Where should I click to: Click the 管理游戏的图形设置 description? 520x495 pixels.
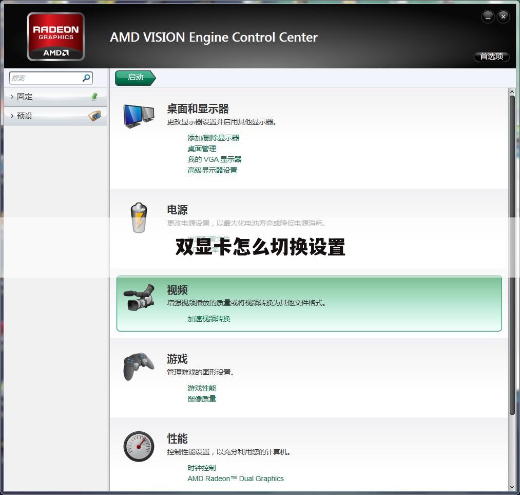[201, 372]
